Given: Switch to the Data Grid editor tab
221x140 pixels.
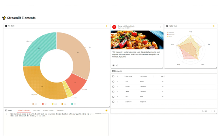Looking at the screenshot, I should 36,111.
